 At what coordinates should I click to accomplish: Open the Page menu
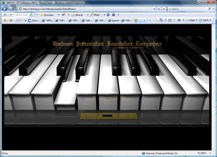tap(191, 20)
